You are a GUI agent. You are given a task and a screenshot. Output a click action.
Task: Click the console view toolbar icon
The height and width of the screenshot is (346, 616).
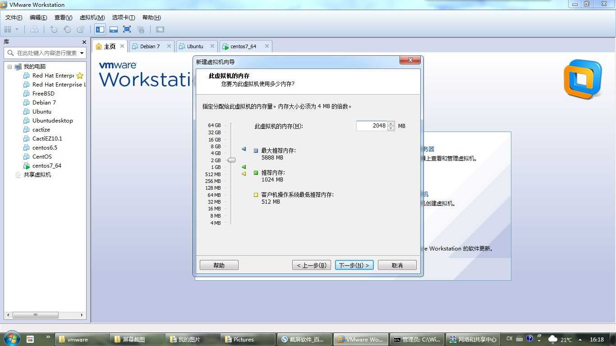160,29
